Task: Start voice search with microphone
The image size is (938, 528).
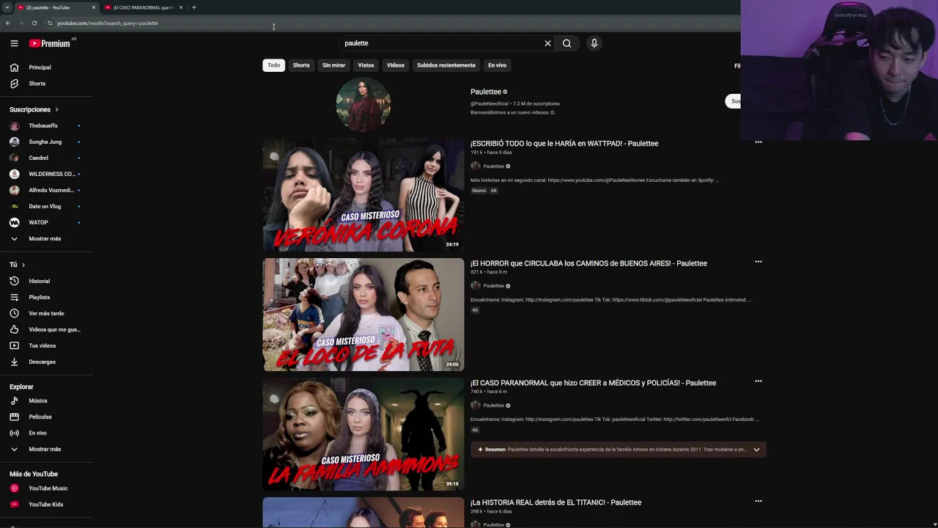Action: (x=594, y=43)
